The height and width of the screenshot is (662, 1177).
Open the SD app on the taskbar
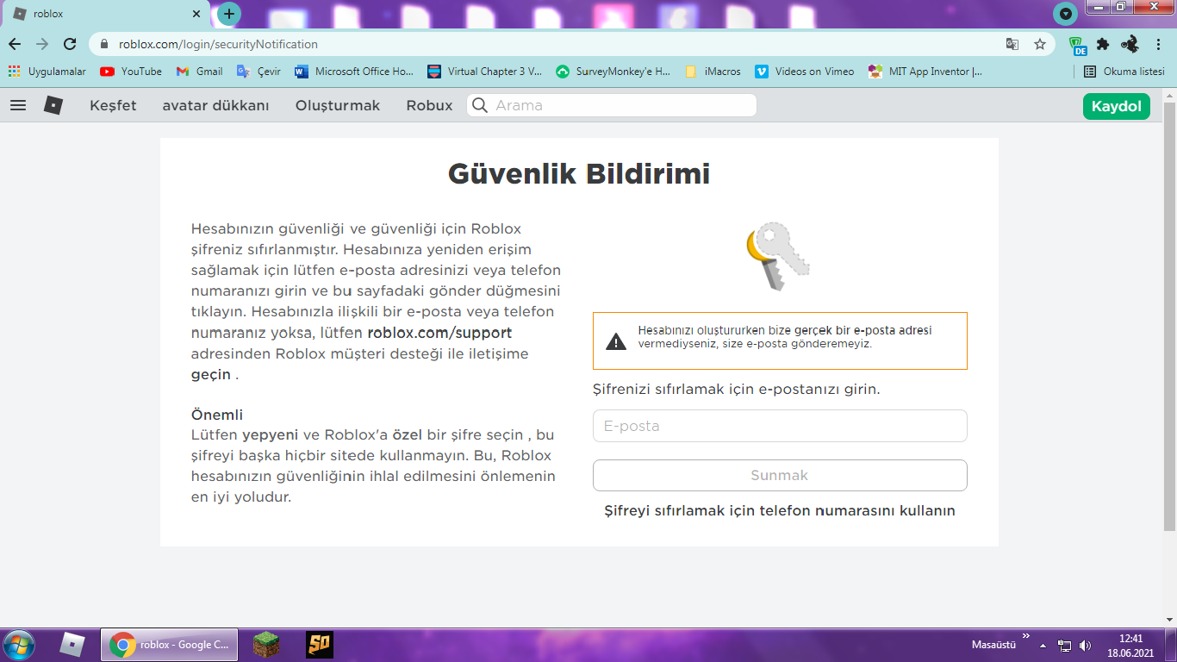coord(320,645)
